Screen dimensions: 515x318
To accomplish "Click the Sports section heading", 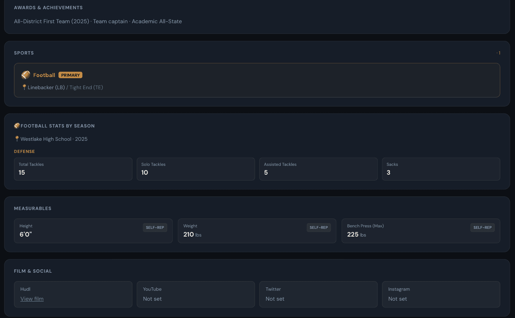I will click(x=24, y=53).
